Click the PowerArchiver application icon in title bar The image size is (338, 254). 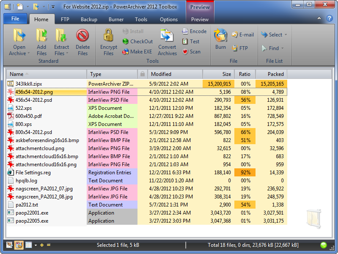point(7,7)
